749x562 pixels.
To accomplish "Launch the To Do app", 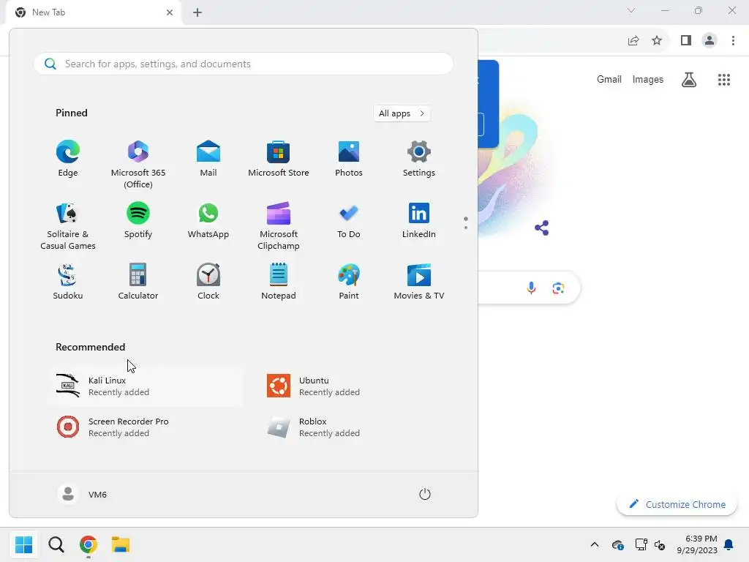I will [x=349, y=220].
